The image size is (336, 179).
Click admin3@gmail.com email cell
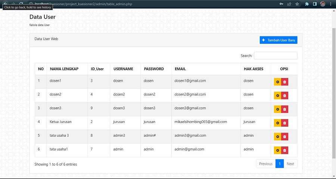point(206,137)
